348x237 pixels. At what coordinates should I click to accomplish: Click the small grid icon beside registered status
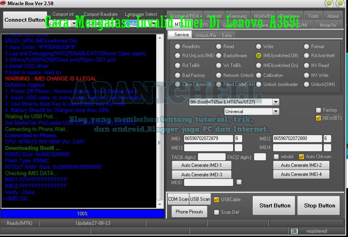(294, 231)
